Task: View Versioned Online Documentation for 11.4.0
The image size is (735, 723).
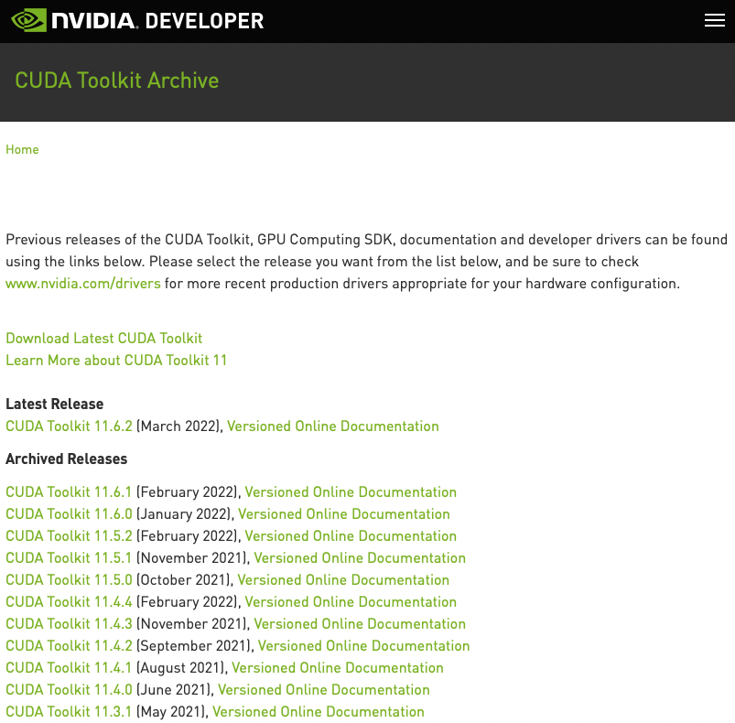Action: pos(323,690)
